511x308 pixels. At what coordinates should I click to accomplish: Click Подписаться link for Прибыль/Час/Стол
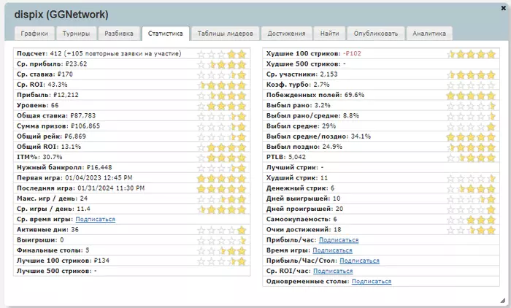359,261
